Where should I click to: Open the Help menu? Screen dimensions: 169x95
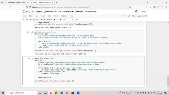71,16
